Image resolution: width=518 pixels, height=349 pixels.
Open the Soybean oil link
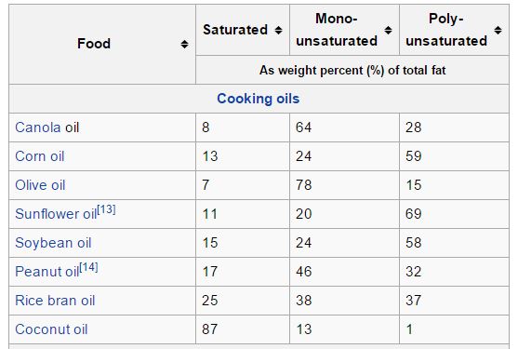53,243
